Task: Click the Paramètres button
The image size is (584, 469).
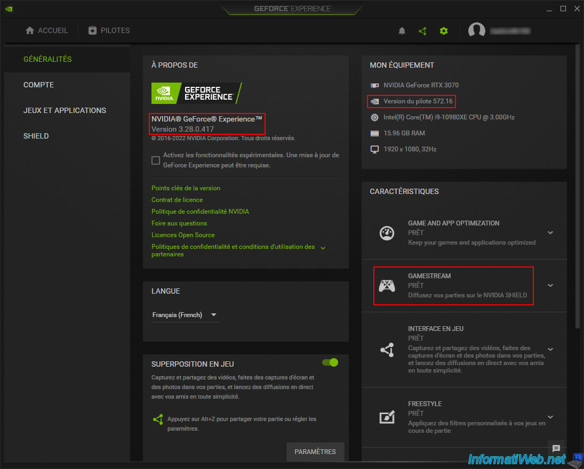Action: click(315, 451)
